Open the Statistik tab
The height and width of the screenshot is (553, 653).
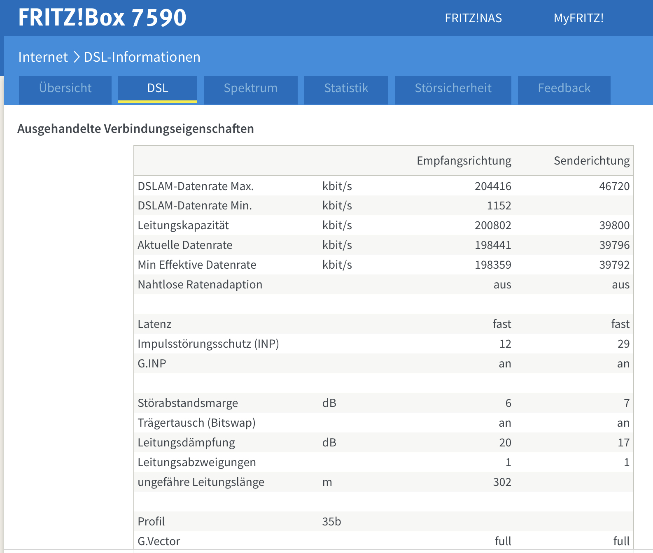point(346,89)
